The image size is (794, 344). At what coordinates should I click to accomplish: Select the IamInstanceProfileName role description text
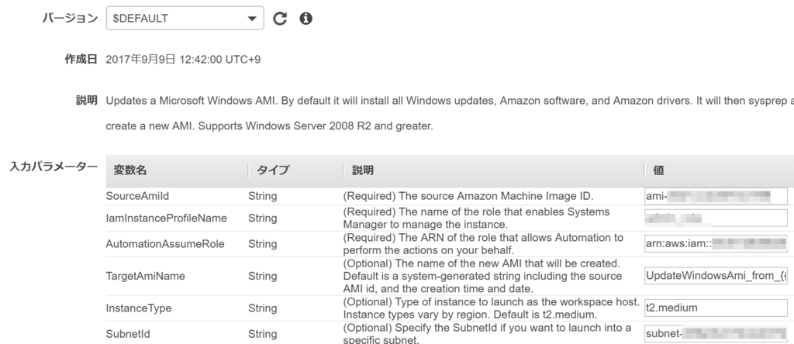click(x=477, y=218)
